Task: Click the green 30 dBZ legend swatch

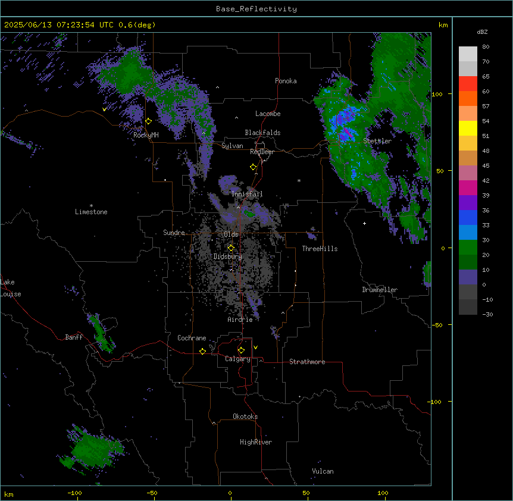Action: point(468,248)
